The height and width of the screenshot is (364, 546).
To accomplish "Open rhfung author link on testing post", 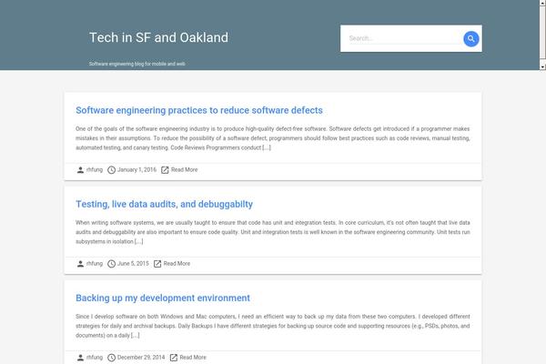I will (x=94, y=263).
